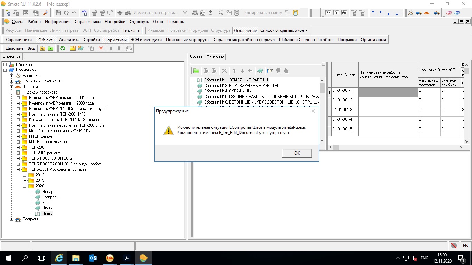Expand the Расценки tree node
Image resolution: width=472 pixels, height=265 pixels.
point(12,76)
